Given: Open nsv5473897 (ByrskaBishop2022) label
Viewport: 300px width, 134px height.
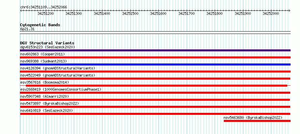Looking at the screenshot, I should [50, 103].
